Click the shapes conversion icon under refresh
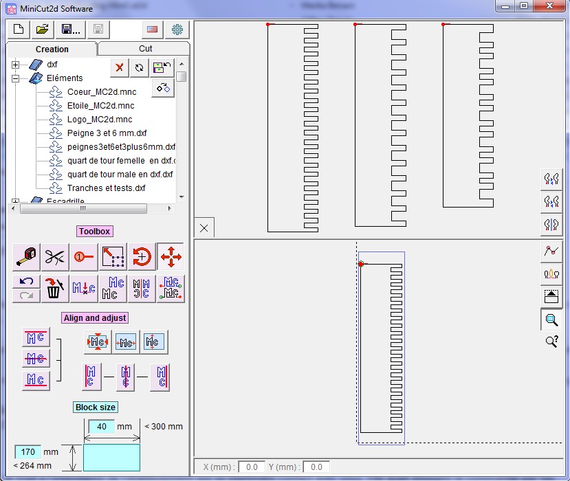Image resolution: width=570 pixels, height=481 pixels. coord(163,88)
